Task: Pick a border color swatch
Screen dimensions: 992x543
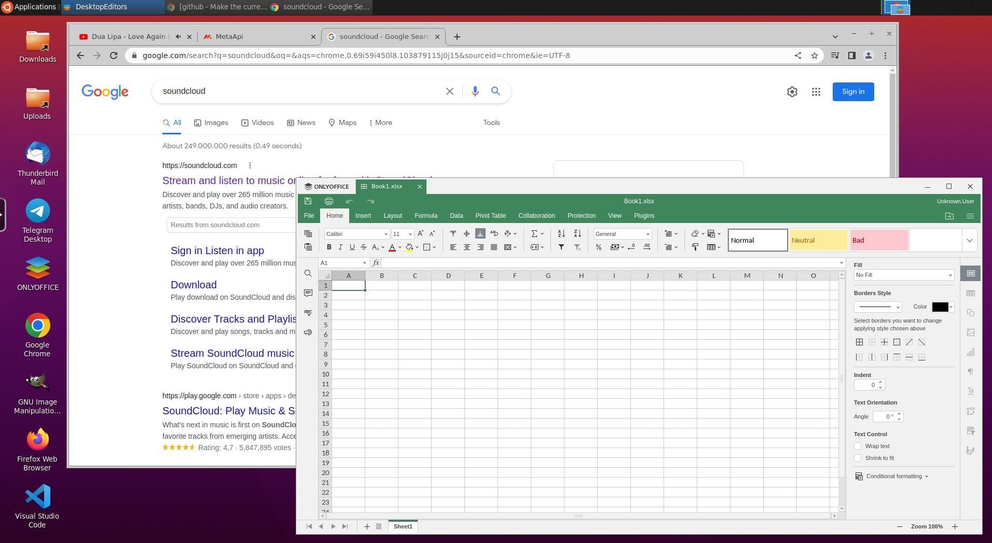Action: pyautogui.click(x=941, y=307)
